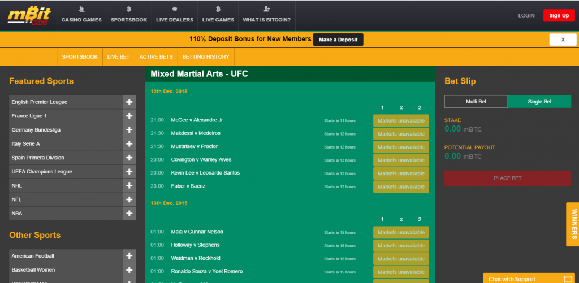
Task: Switch to the Active Bets tab
Action: (x=156, y=57)
